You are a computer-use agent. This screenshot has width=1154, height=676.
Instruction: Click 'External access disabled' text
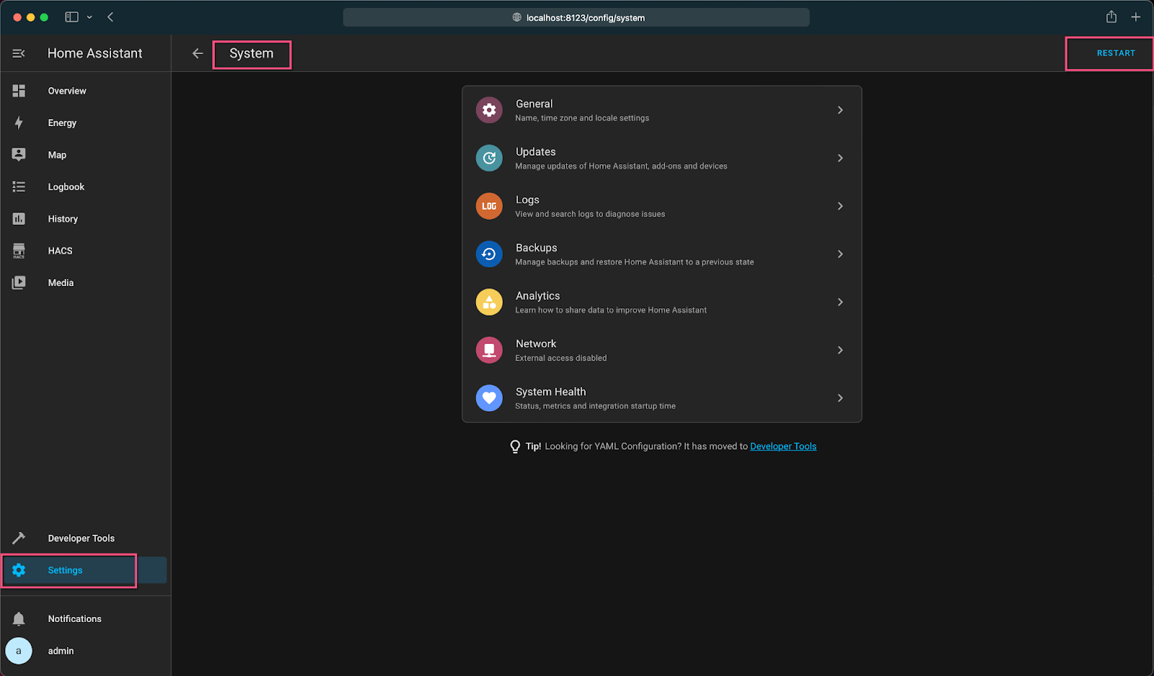(561, 358)
